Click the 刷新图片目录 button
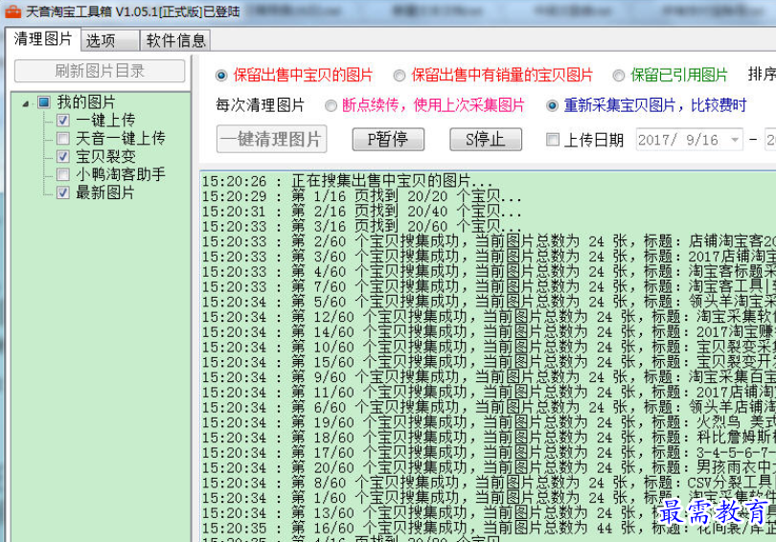The image size is (776, 542). [x=100, y=71]
